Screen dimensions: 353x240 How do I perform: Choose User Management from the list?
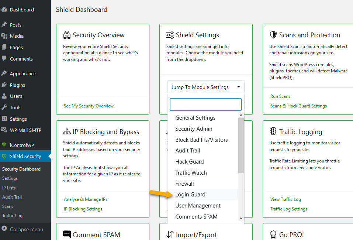click(198, 206)
